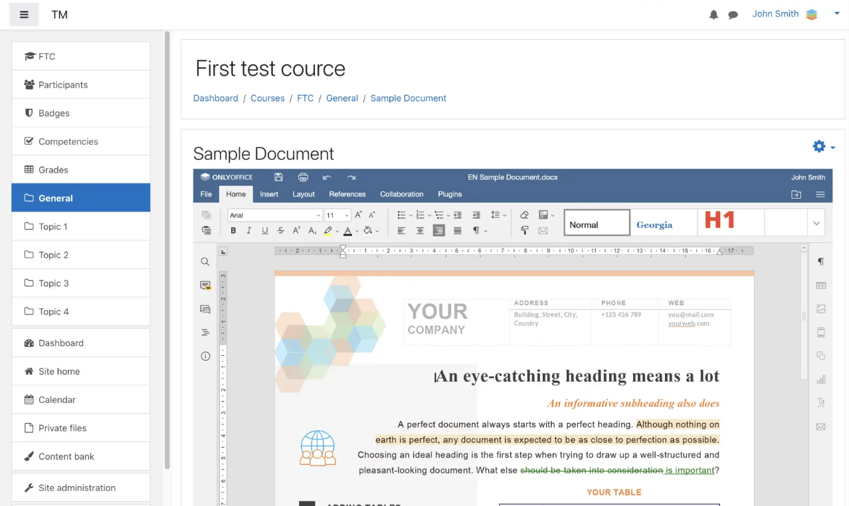This screenshot has height=506, width=849.
Task: Open text art settings in right sidebar
Action: pos(821,403)
